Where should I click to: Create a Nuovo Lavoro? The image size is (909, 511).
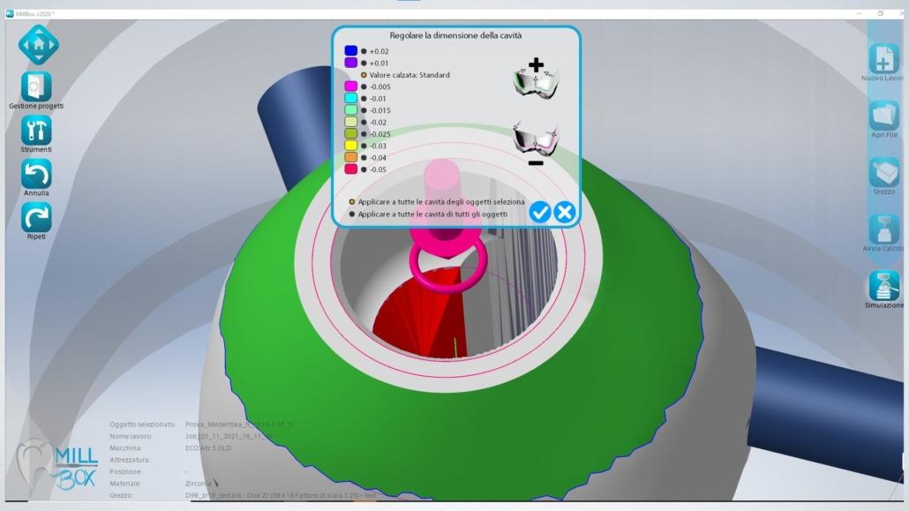click(883, 59)
